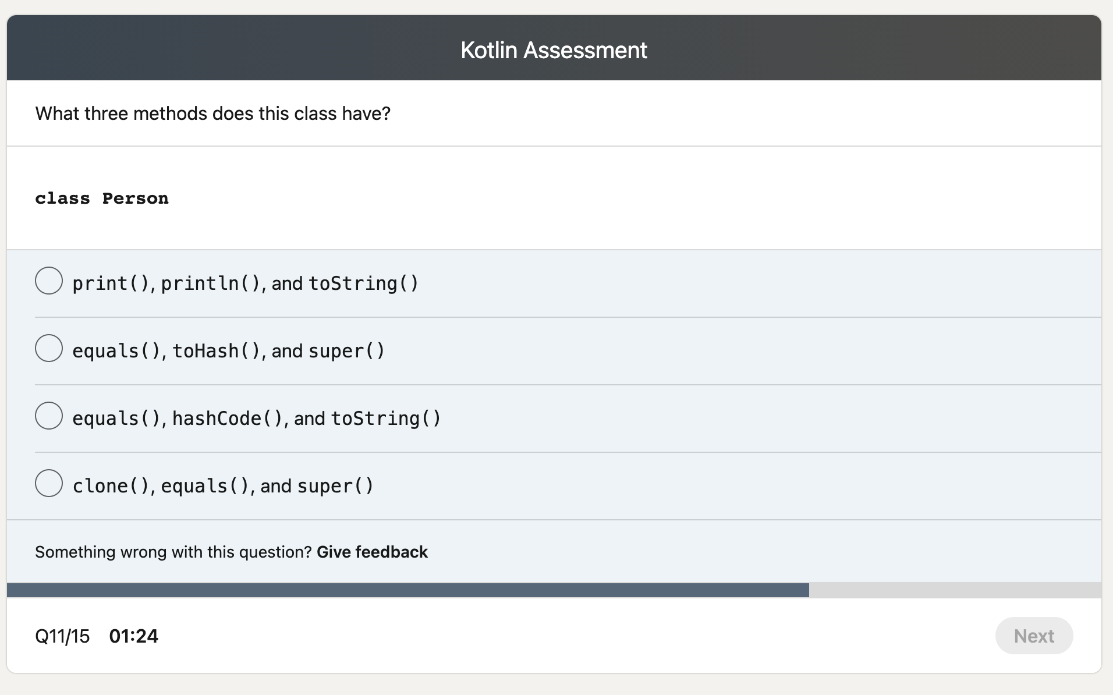Select the radio button for print(), println(), and toString()
1113x695 pixels.
click(49, 281)
